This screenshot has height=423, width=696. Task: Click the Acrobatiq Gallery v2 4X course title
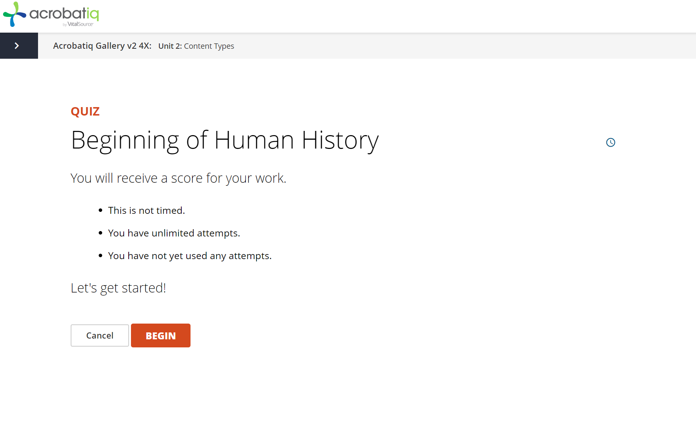pos(102,46)
